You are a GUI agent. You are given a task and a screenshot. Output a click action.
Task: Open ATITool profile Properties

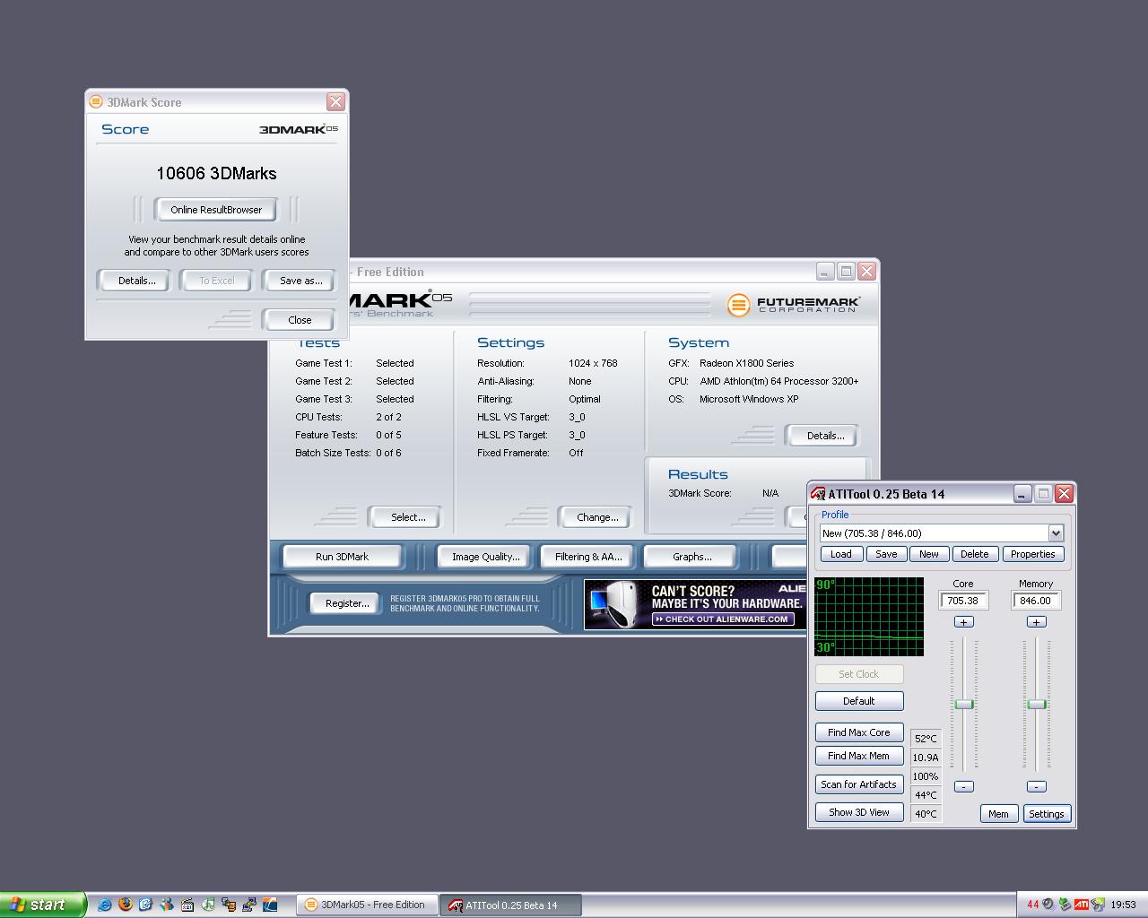pyautogui.click(x=1033, y=554)
